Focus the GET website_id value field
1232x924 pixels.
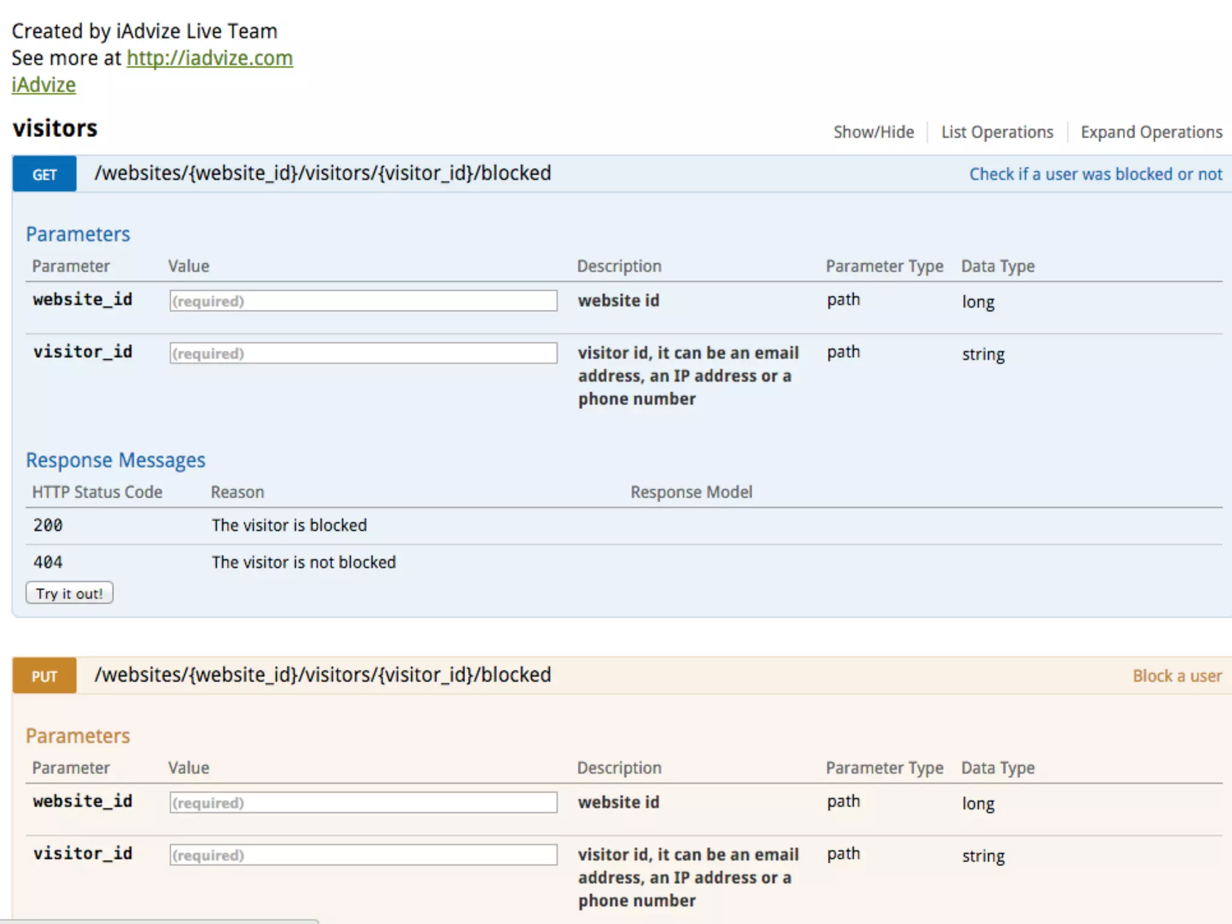coord(363,301)
